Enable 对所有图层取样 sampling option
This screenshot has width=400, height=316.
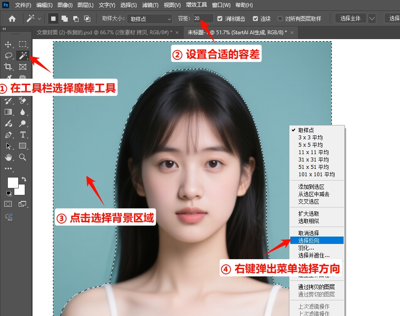[x=279, y=19]
